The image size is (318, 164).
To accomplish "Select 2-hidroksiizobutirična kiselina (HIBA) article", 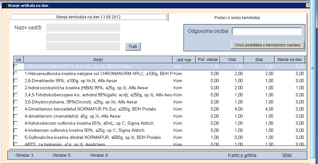I will [86, 88].
